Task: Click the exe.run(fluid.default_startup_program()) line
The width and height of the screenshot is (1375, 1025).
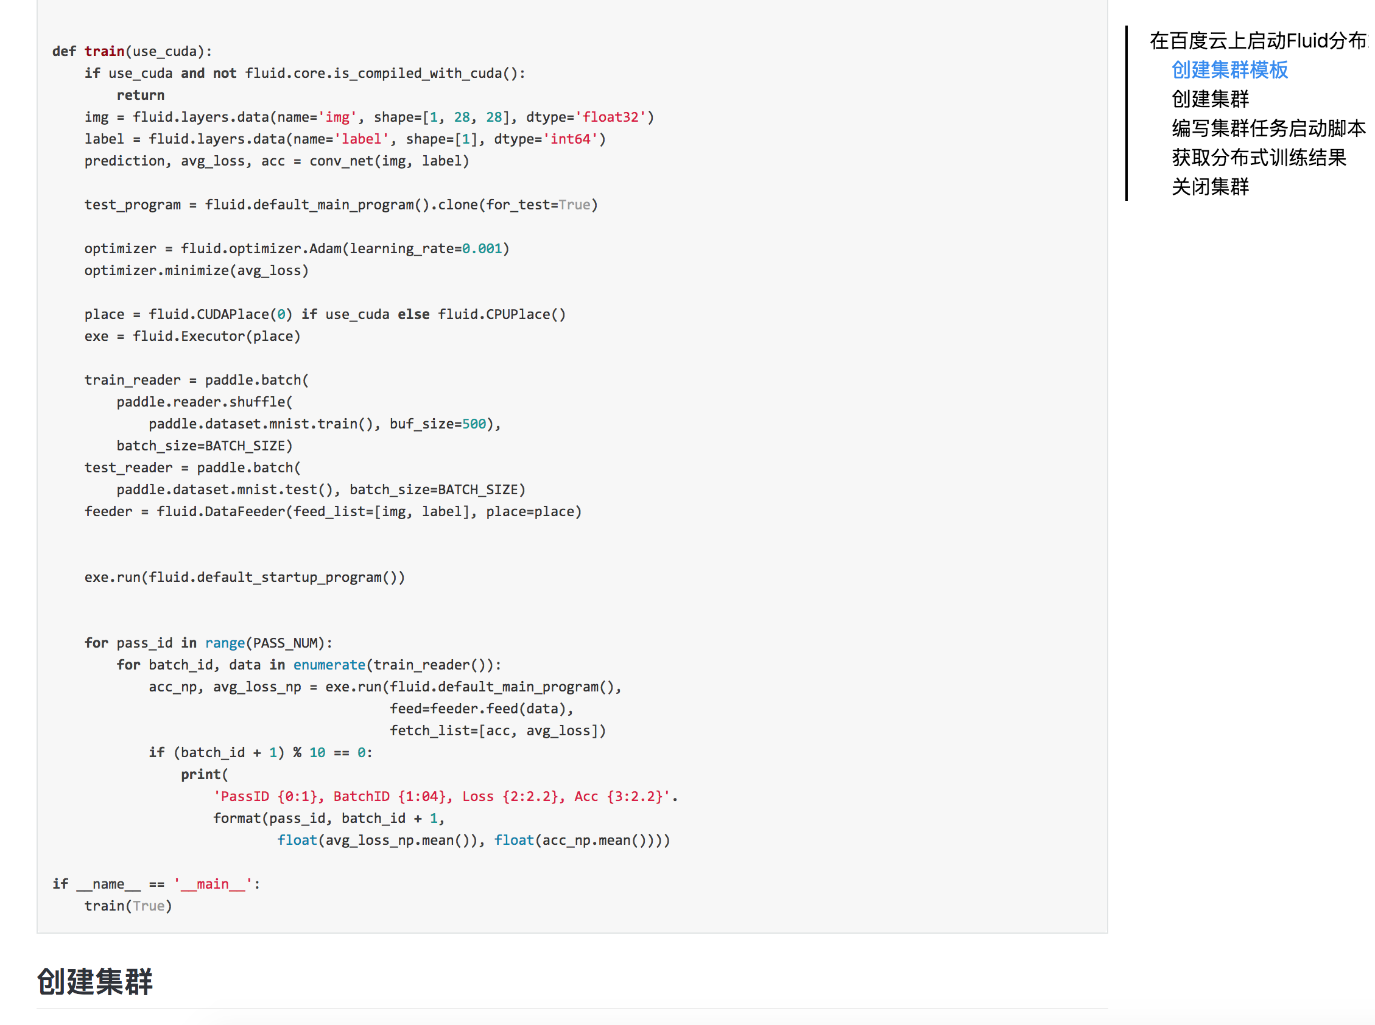Action: click(244, 578)
